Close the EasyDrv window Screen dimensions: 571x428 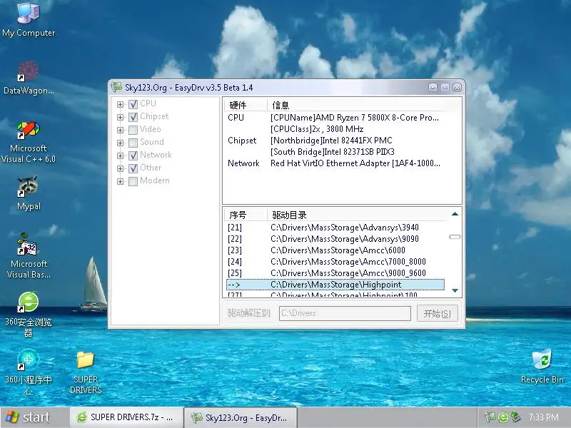(458, 87)
